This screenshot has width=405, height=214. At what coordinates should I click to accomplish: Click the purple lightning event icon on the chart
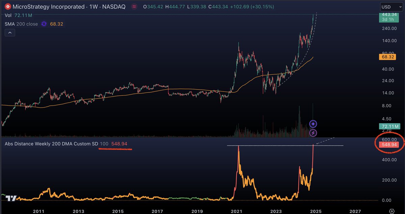313,133
